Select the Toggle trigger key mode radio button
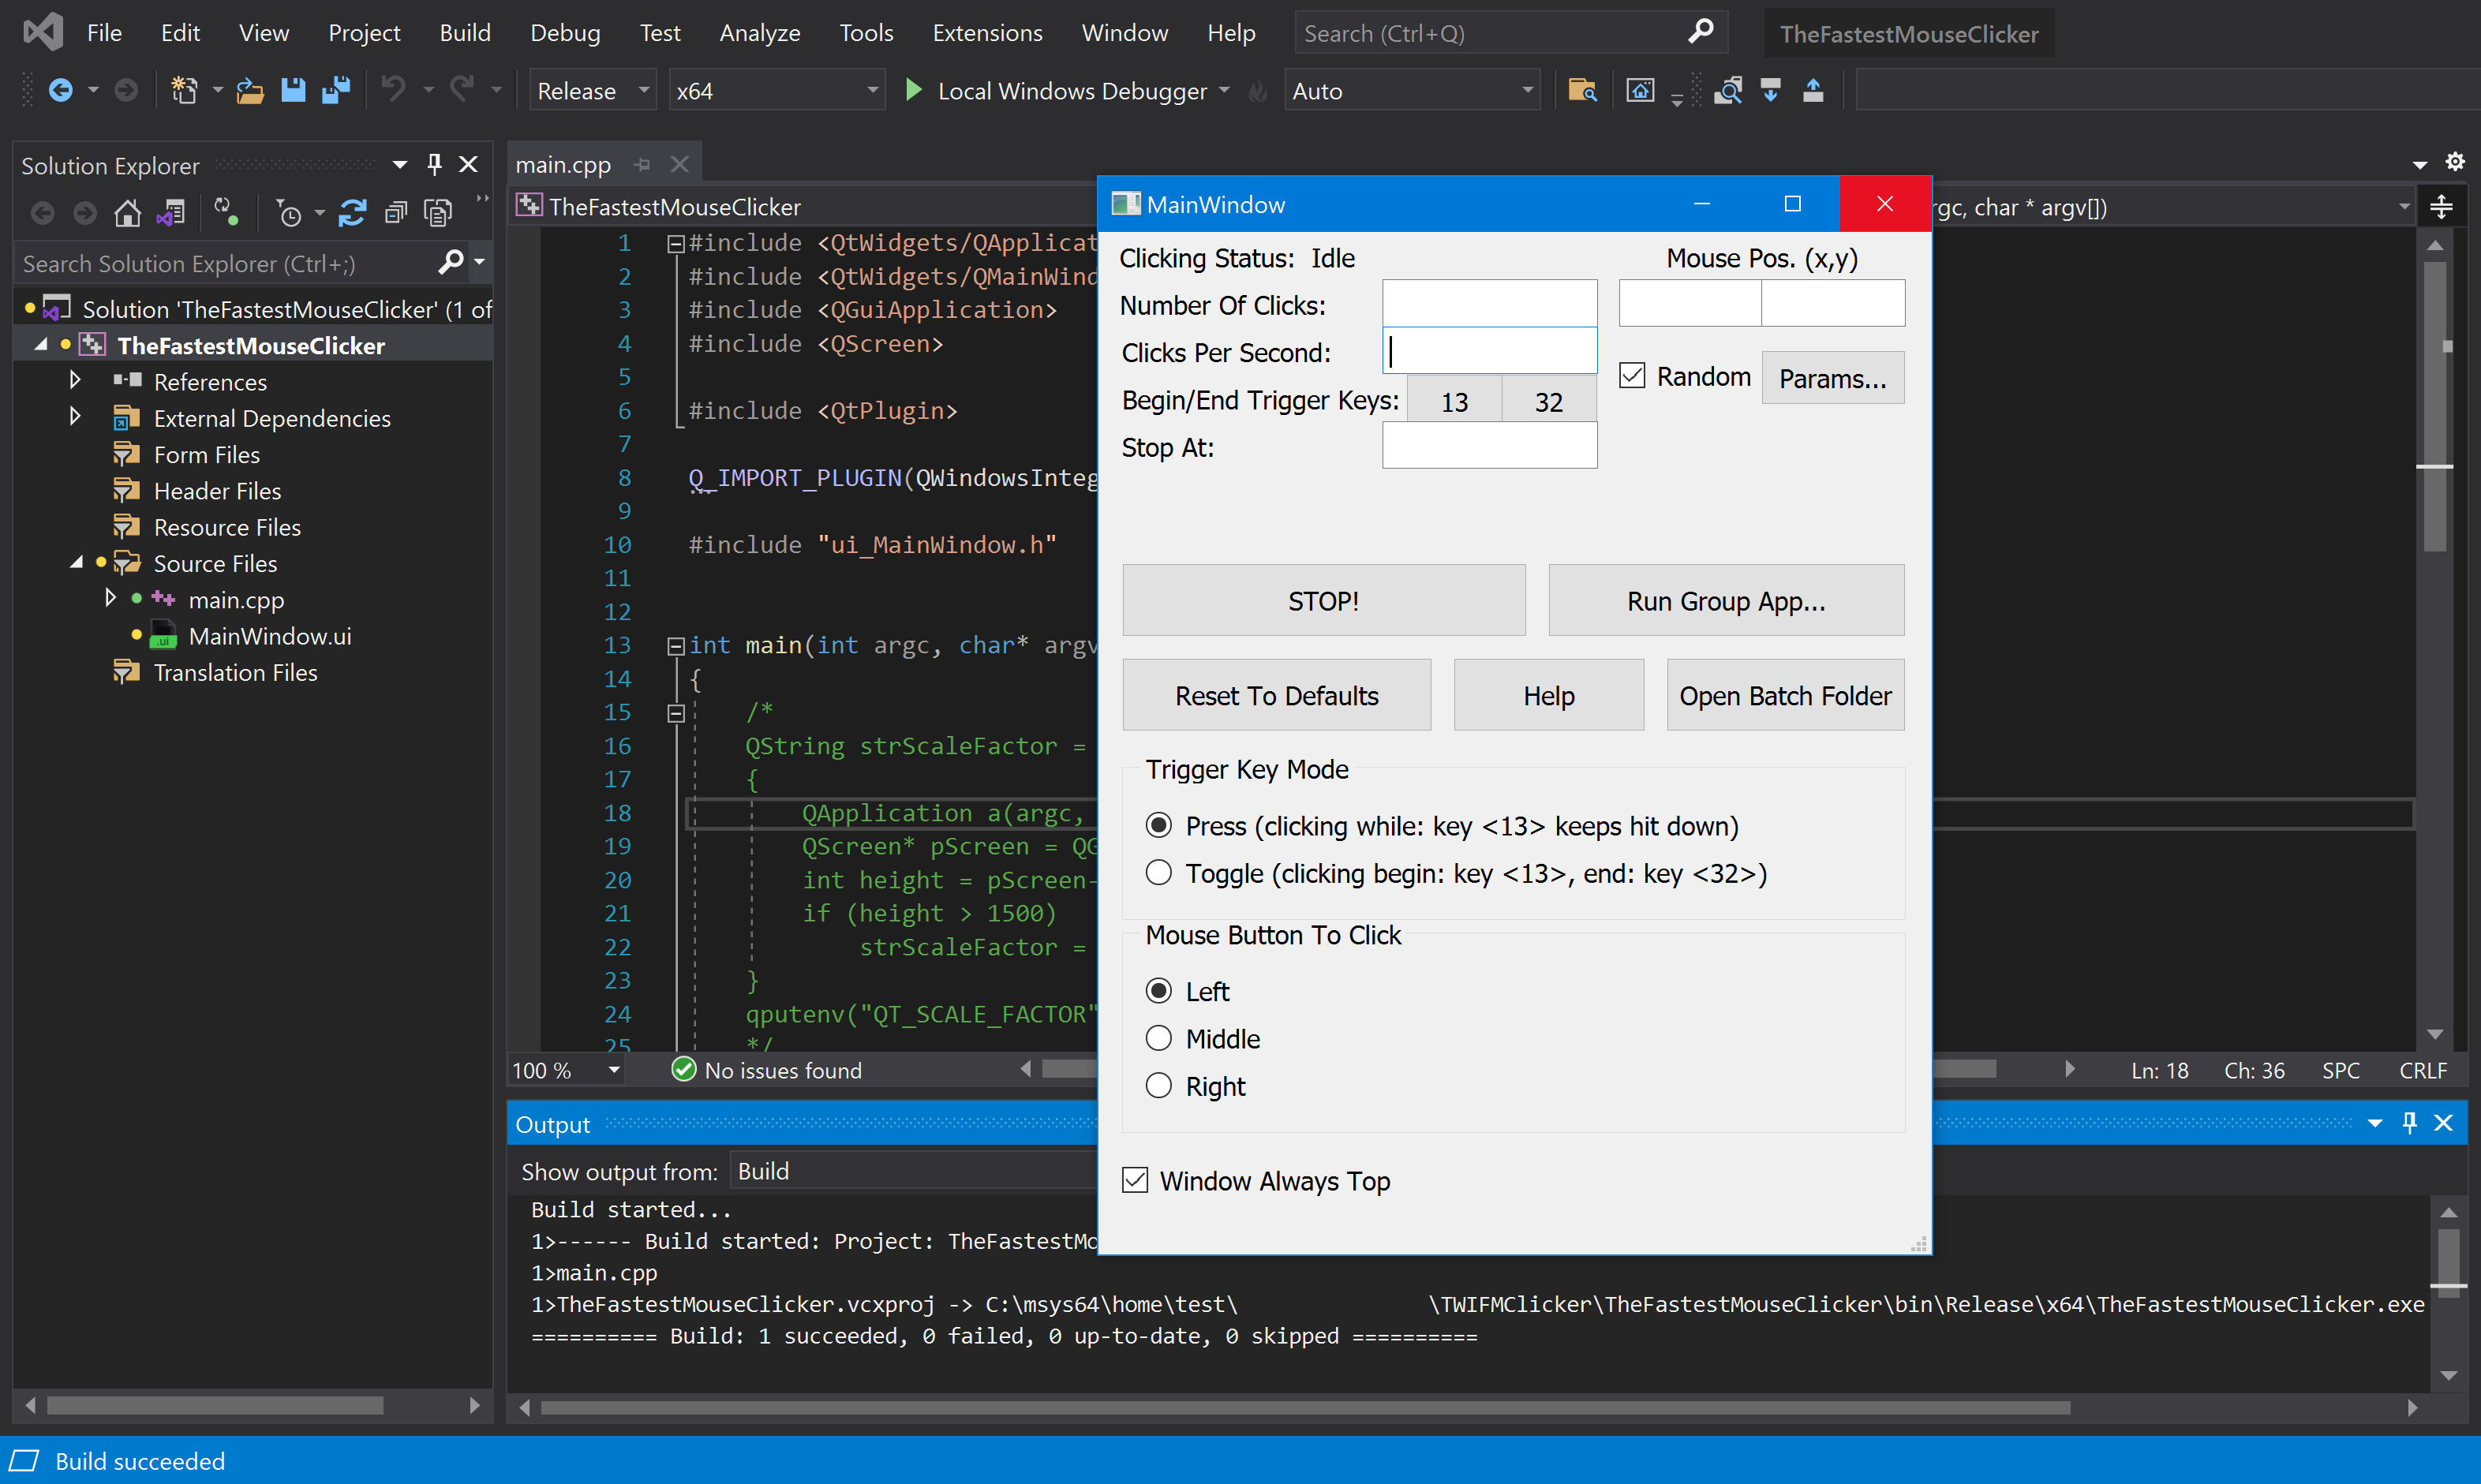 point(1159,874)
